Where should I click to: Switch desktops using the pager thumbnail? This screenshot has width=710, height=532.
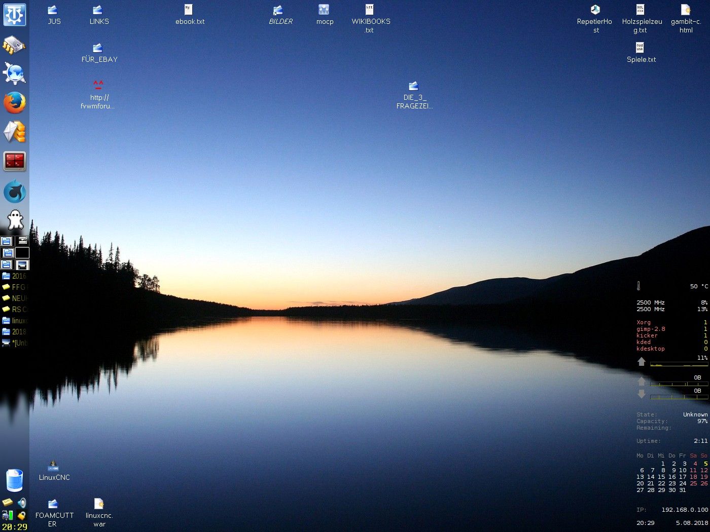click(22, 264)
